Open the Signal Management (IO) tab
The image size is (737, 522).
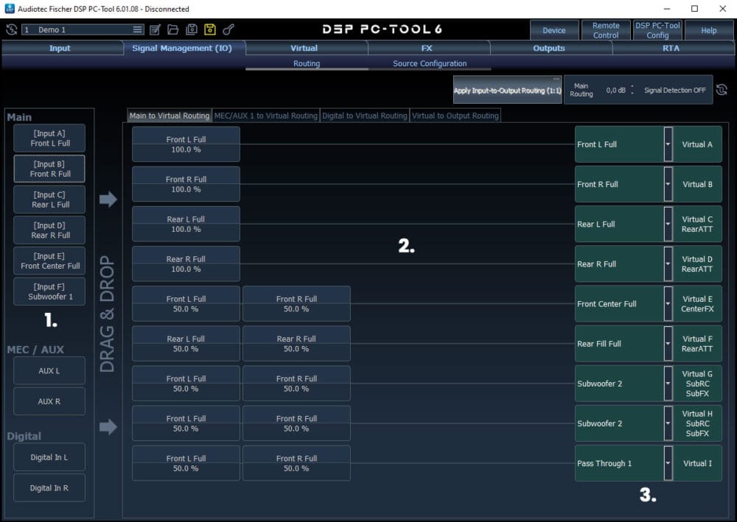pos(182,48)
